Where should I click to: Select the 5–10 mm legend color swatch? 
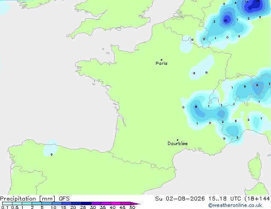(x=47, y=203)
